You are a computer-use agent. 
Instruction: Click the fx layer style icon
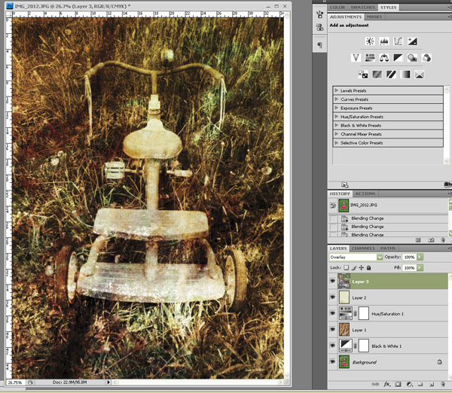point(386,383)
